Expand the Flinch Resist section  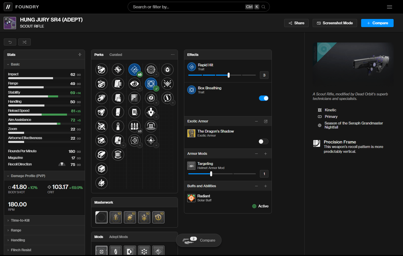pos(21,250)
